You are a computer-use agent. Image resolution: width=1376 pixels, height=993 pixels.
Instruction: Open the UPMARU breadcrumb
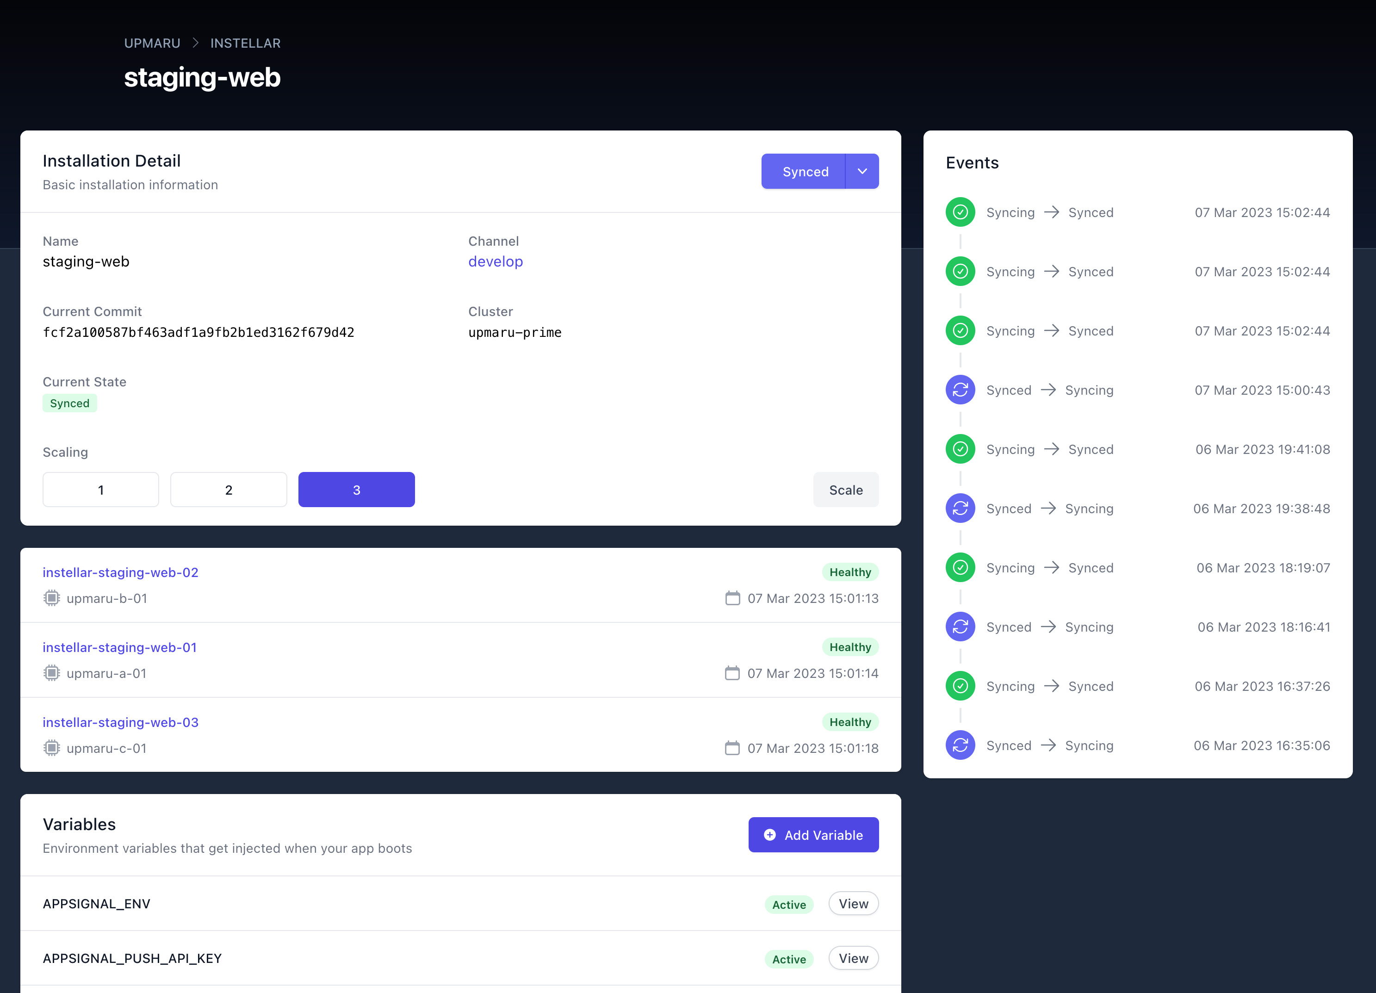(152, 43)
